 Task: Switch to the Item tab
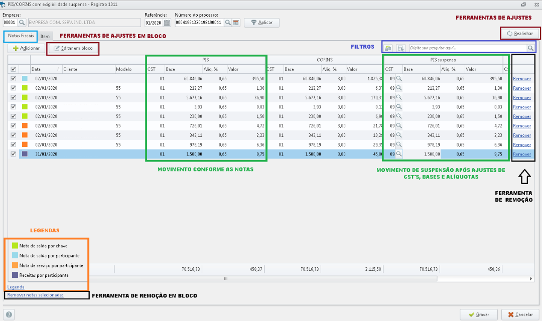tap(45, 37)
